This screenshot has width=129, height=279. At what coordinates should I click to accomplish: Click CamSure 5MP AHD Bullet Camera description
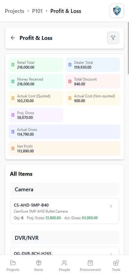pyautogui.click(x=41, y=211)
